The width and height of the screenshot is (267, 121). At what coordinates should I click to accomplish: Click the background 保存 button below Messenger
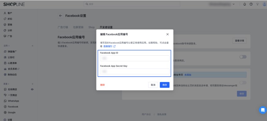(x=242, y=94)
